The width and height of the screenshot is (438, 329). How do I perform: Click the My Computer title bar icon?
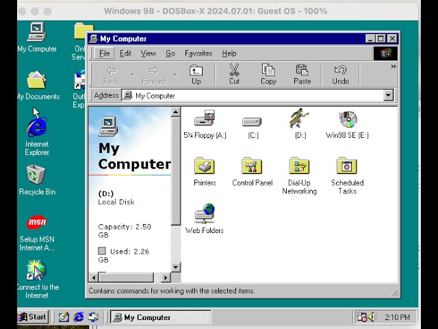[x=94, y=38]
